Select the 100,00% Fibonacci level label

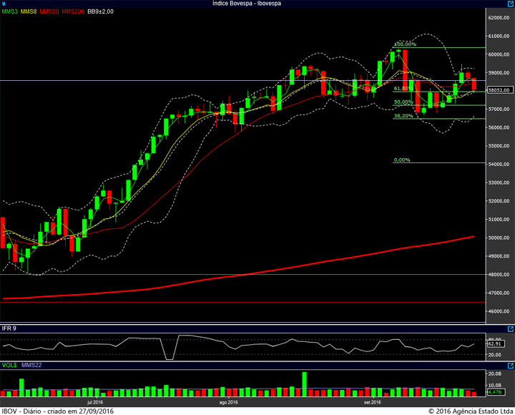(405, 44)
